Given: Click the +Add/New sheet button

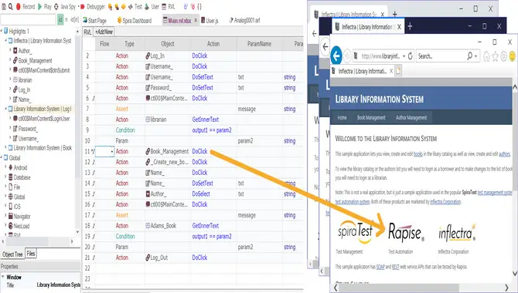Looking at the screenshot, I should coord(104,32).
